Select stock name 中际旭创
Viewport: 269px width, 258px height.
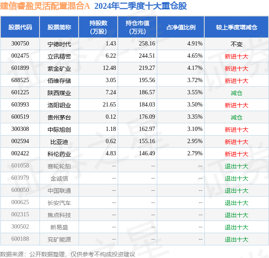click(59, 130)
